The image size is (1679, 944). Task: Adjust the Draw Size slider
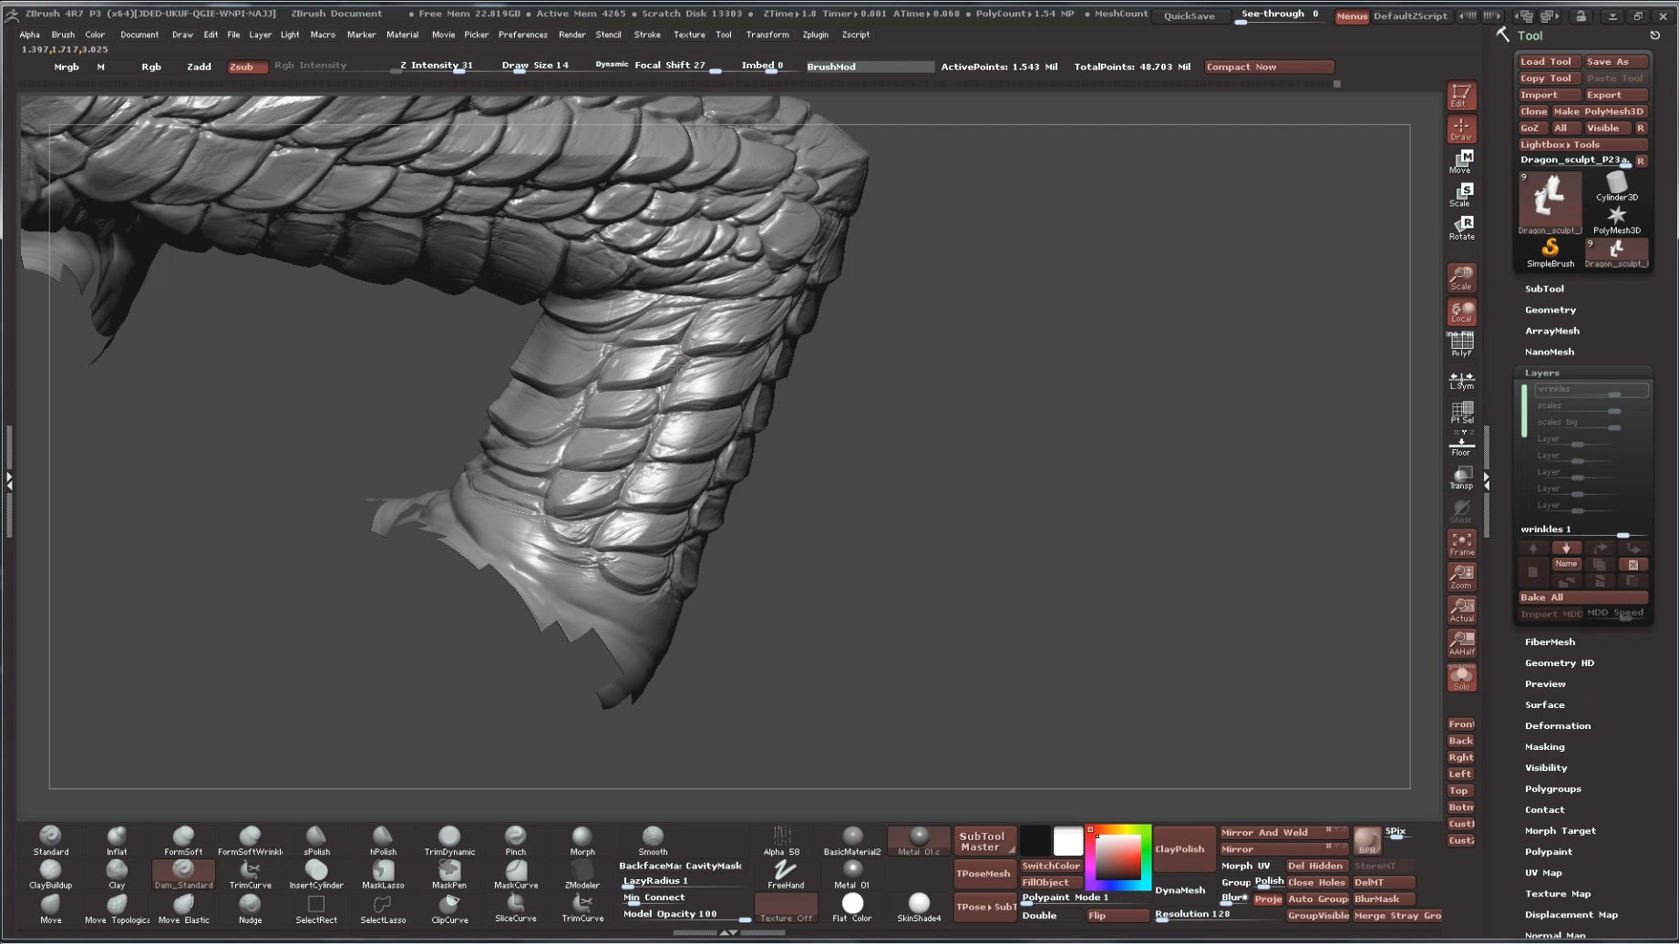pyautogui.click(x=534, y=66)
